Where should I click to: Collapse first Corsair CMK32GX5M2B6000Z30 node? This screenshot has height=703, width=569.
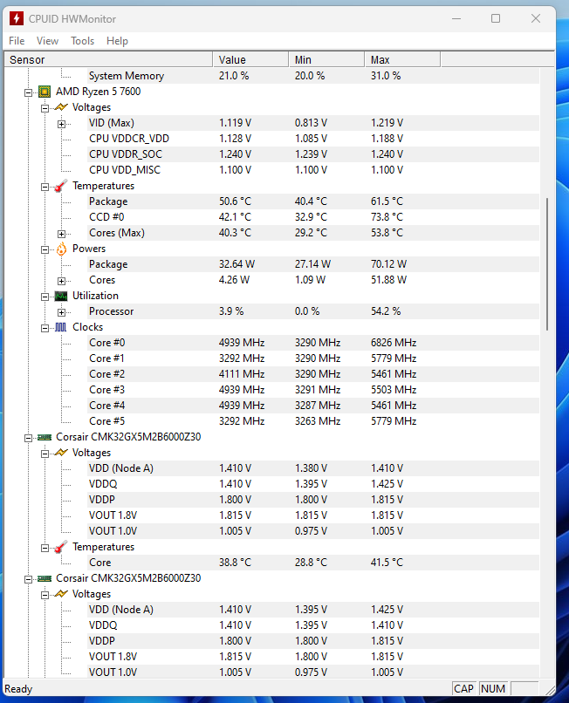point(28,438)
